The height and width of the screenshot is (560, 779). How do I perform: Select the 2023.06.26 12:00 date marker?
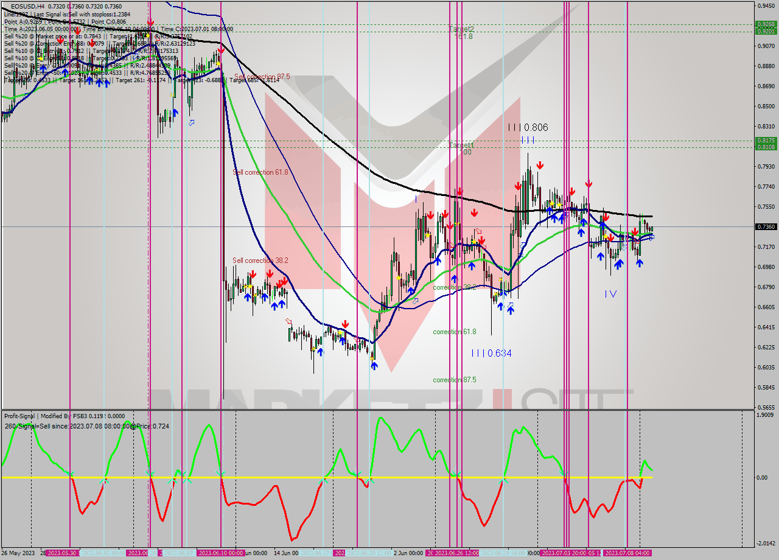456,553
